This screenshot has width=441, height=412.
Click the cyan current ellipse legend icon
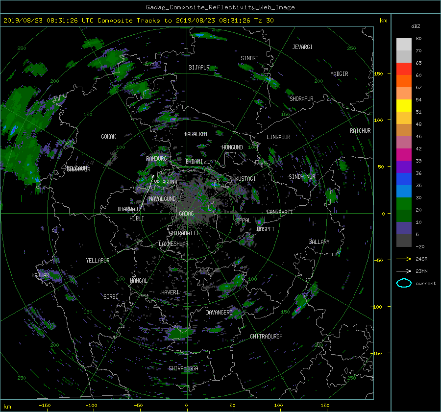[x=404, y=283]
